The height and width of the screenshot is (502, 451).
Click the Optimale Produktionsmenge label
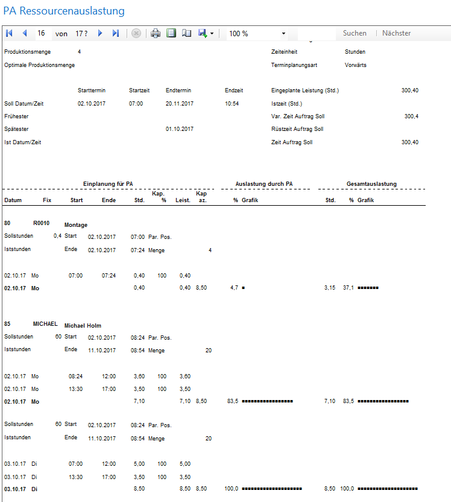(x=39, y=65)
